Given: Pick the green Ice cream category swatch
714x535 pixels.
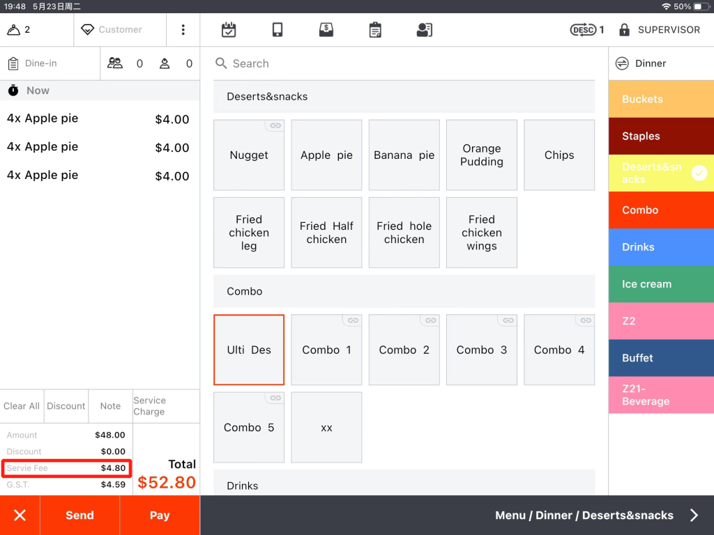Looking at the screenshot, I should [x=660, y=284].
